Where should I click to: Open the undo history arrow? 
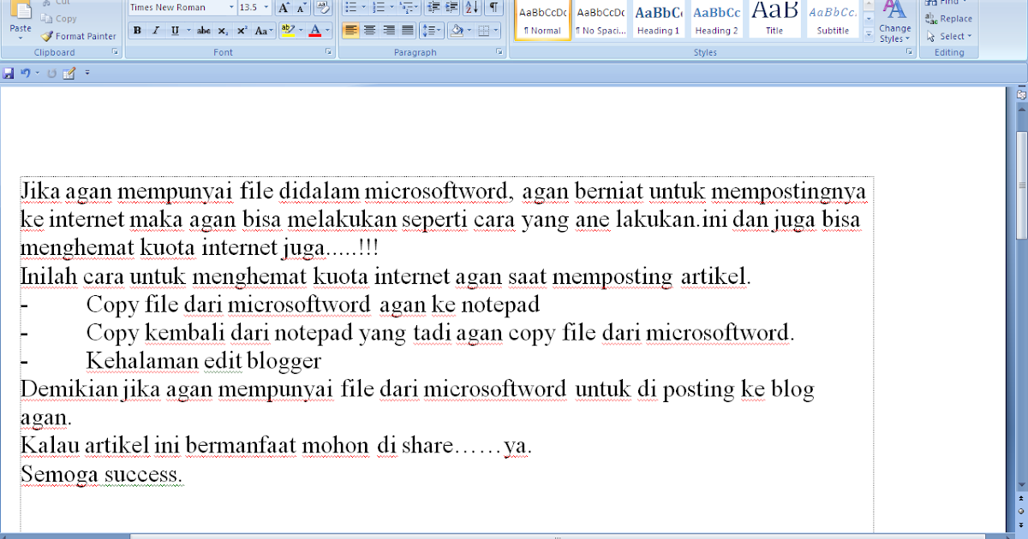click(37, 74)
